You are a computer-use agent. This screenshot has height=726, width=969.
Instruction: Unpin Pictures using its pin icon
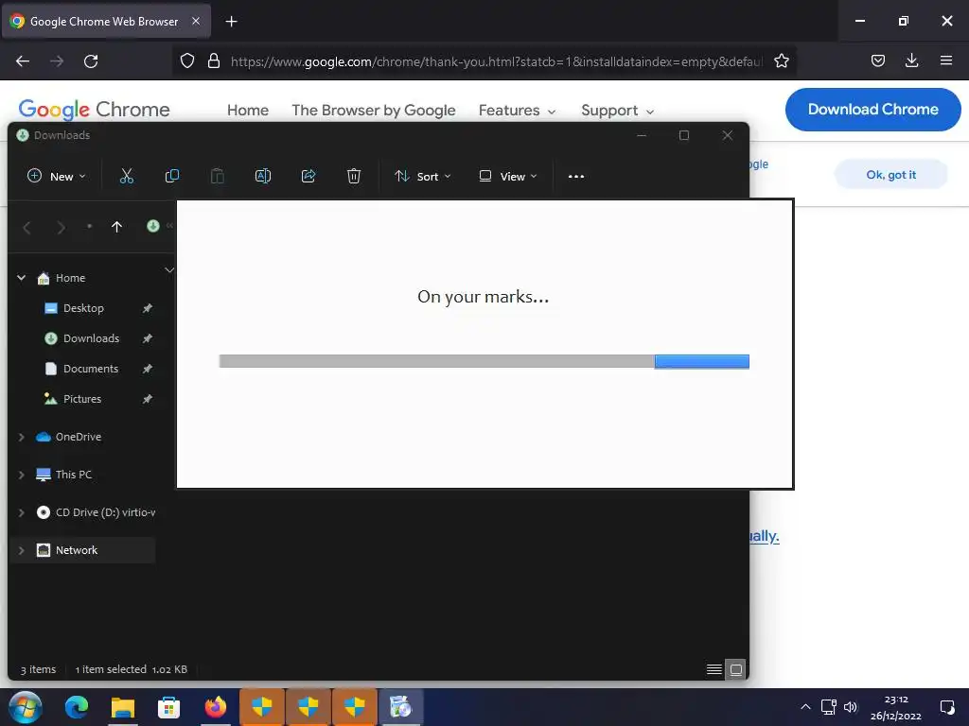click(x=147, y=399)
